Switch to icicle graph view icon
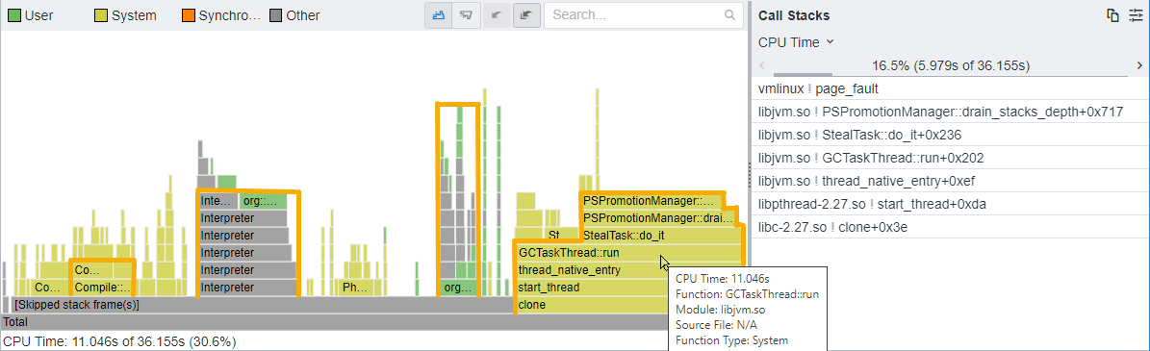Image resolution: width=1150 pixels, height=351 pixels. (x=466, y=14)
